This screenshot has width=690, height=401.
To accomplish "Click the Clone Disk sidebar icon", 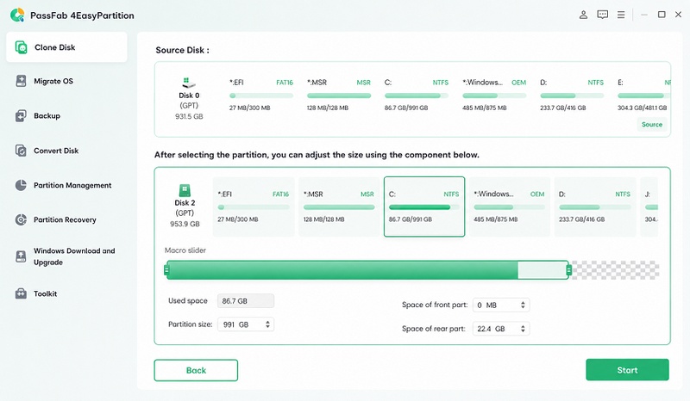I will click(x=21, y=47).
